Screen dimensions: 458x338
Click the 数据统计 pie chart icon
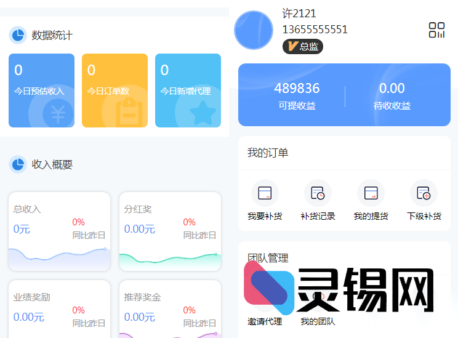pos(18,35)
